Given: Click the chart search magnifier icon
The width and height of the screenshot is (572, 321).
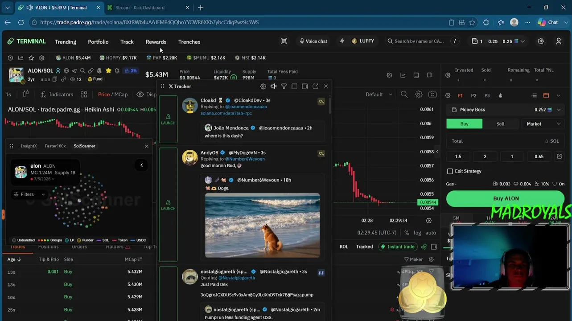Looking at the screenshot, I should pos(404,95).
